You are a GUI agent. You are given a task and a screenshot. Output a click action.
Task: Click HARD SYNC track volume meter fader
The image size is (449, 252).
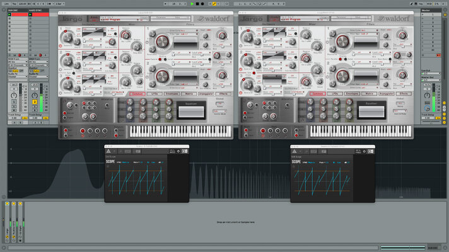(41, 98)
